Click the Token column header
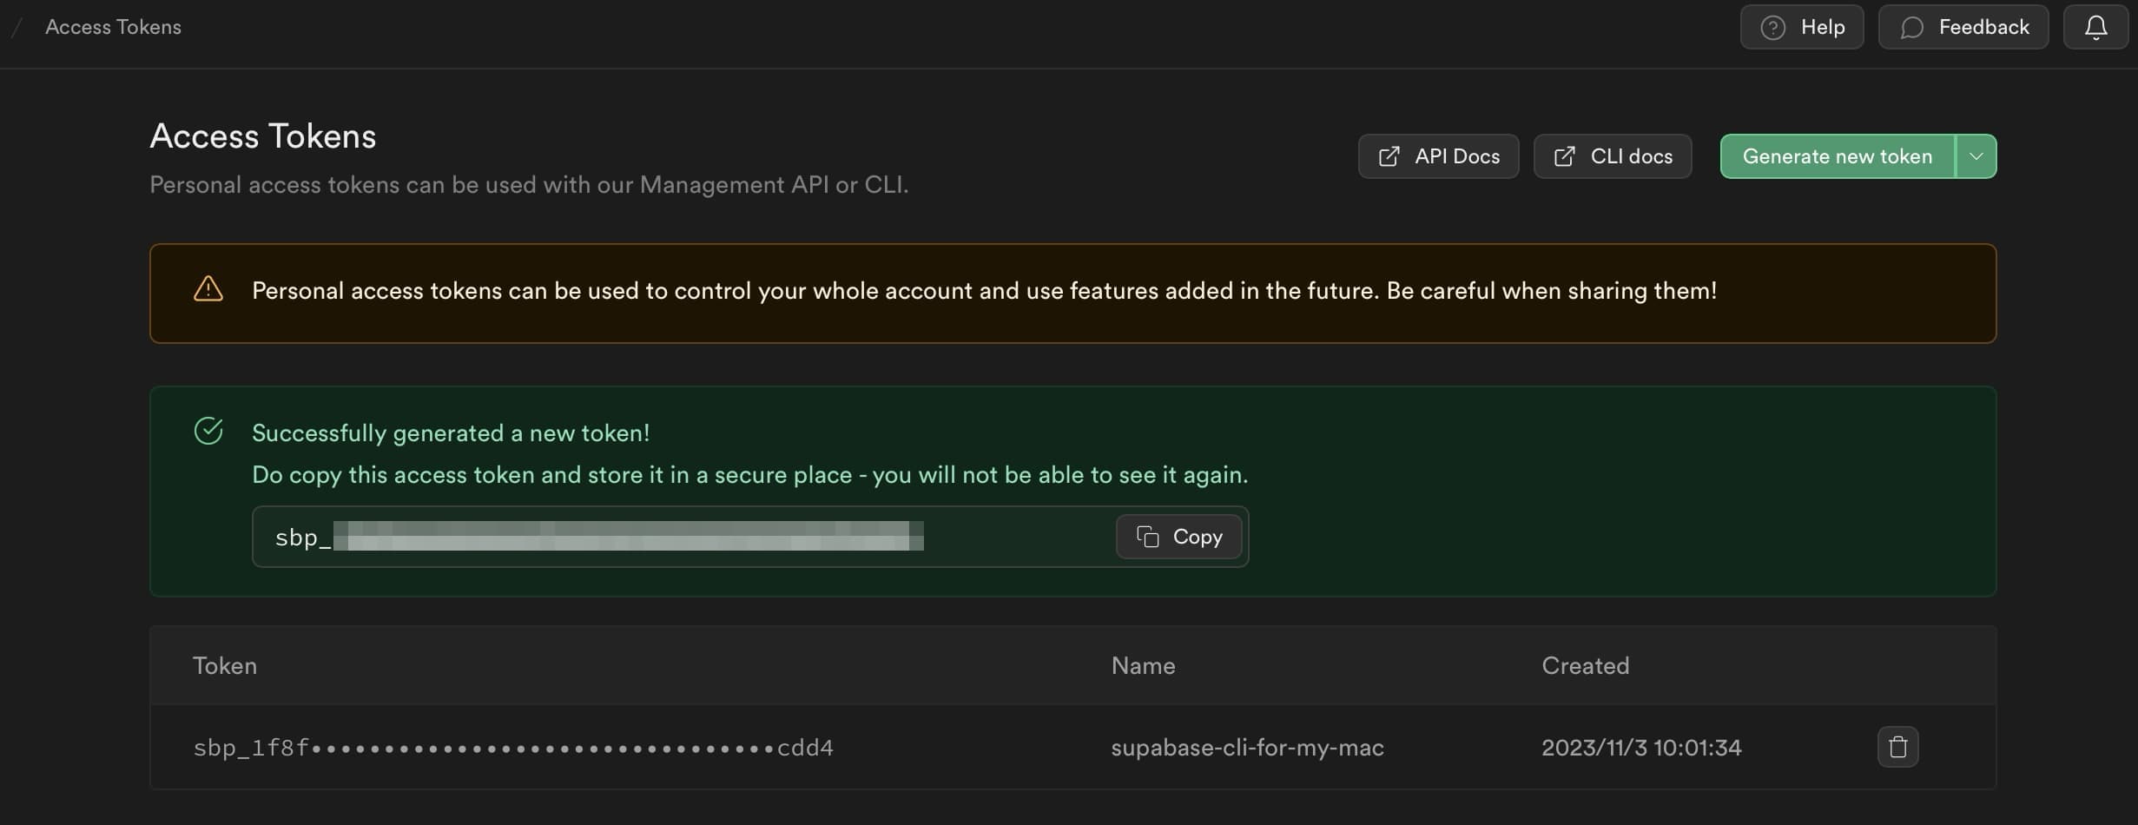Viewport: 2138px width, 825px height. coord(225,665)
